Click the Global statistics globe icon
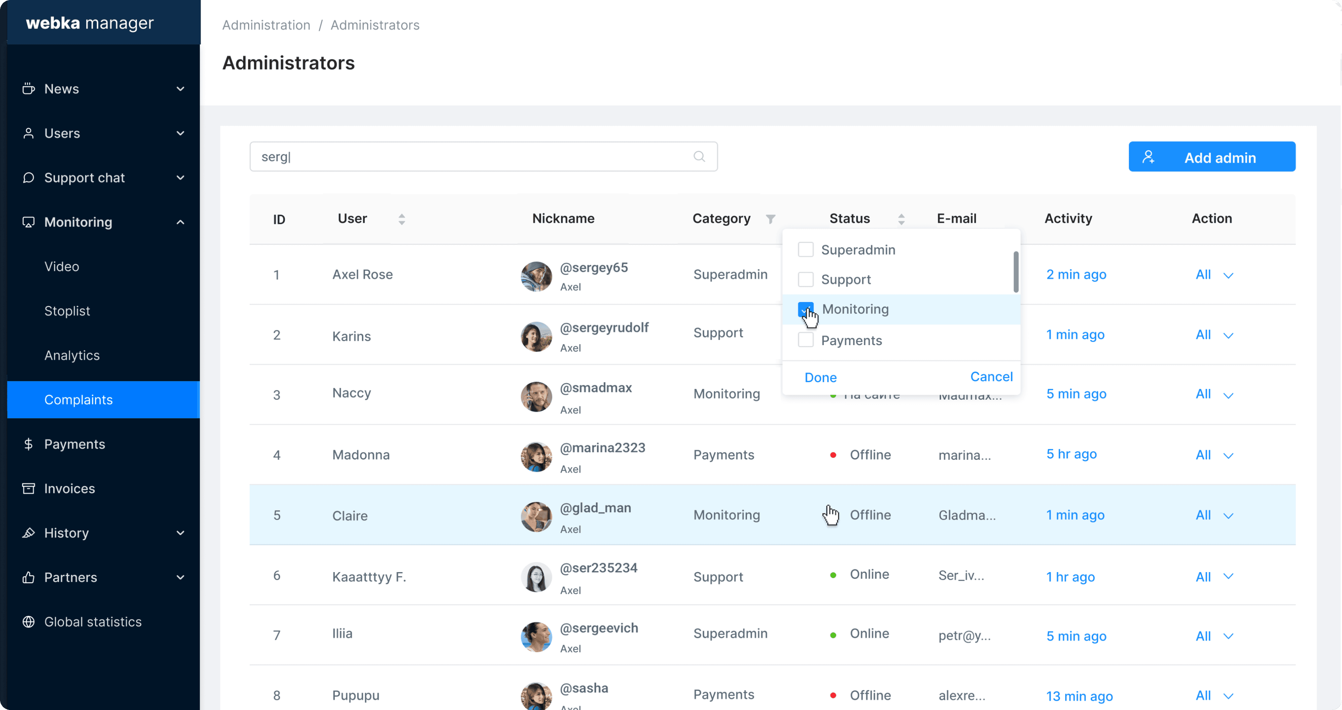1342x710 pixels. tap(29, 622)
